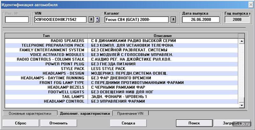Select the FRONT FOG LAMP TYPE row
Screen dimensions: 255x130
tap(121, 83)
